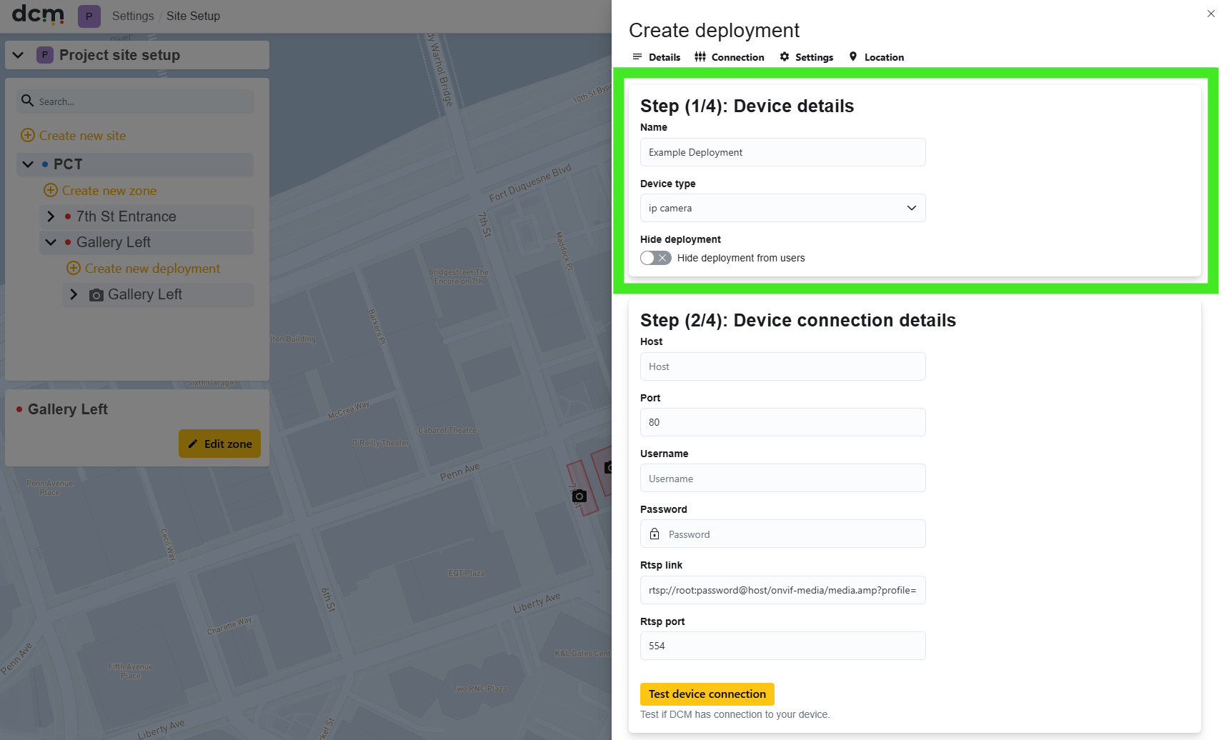Click plus icon beside Create new deployment
Image resolution: width=1219 pixels, height=740 pixels.
point(74,268)
